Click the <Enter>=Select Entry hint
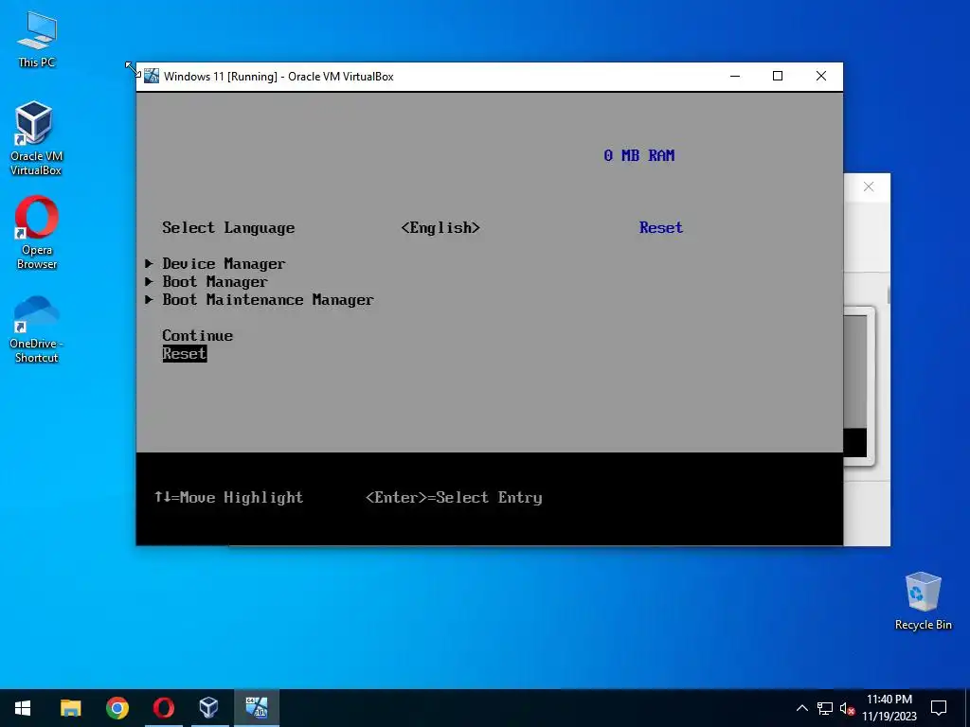The height and width of the screenshot is (727, 970). tap(454, 498)
